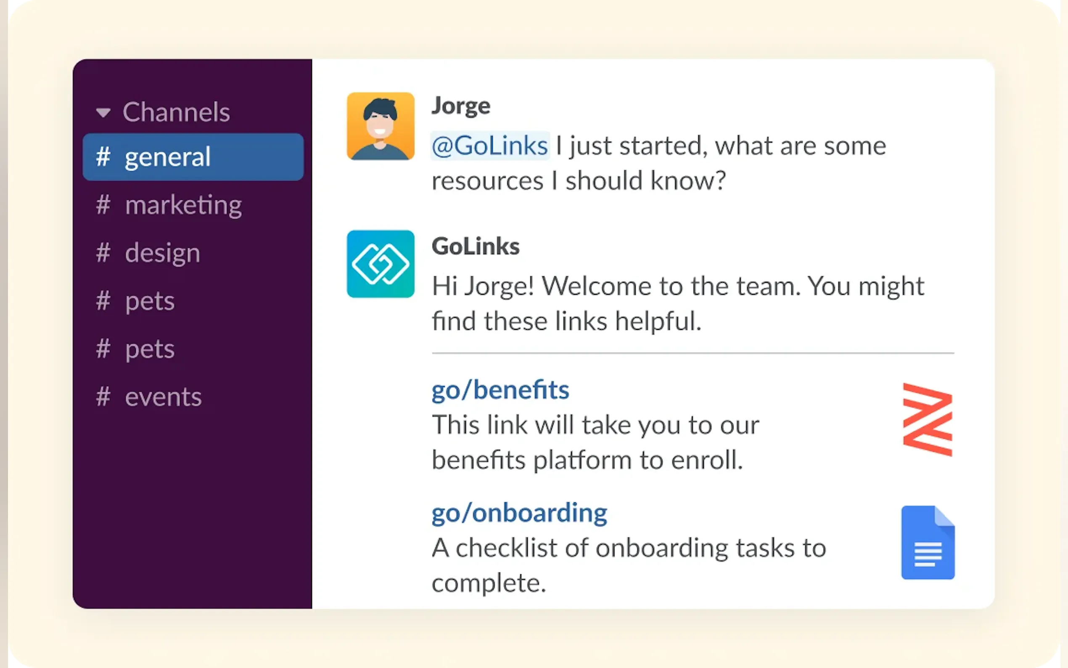Open the Google Docs icon beside go/onboarding

click(928, 542)
